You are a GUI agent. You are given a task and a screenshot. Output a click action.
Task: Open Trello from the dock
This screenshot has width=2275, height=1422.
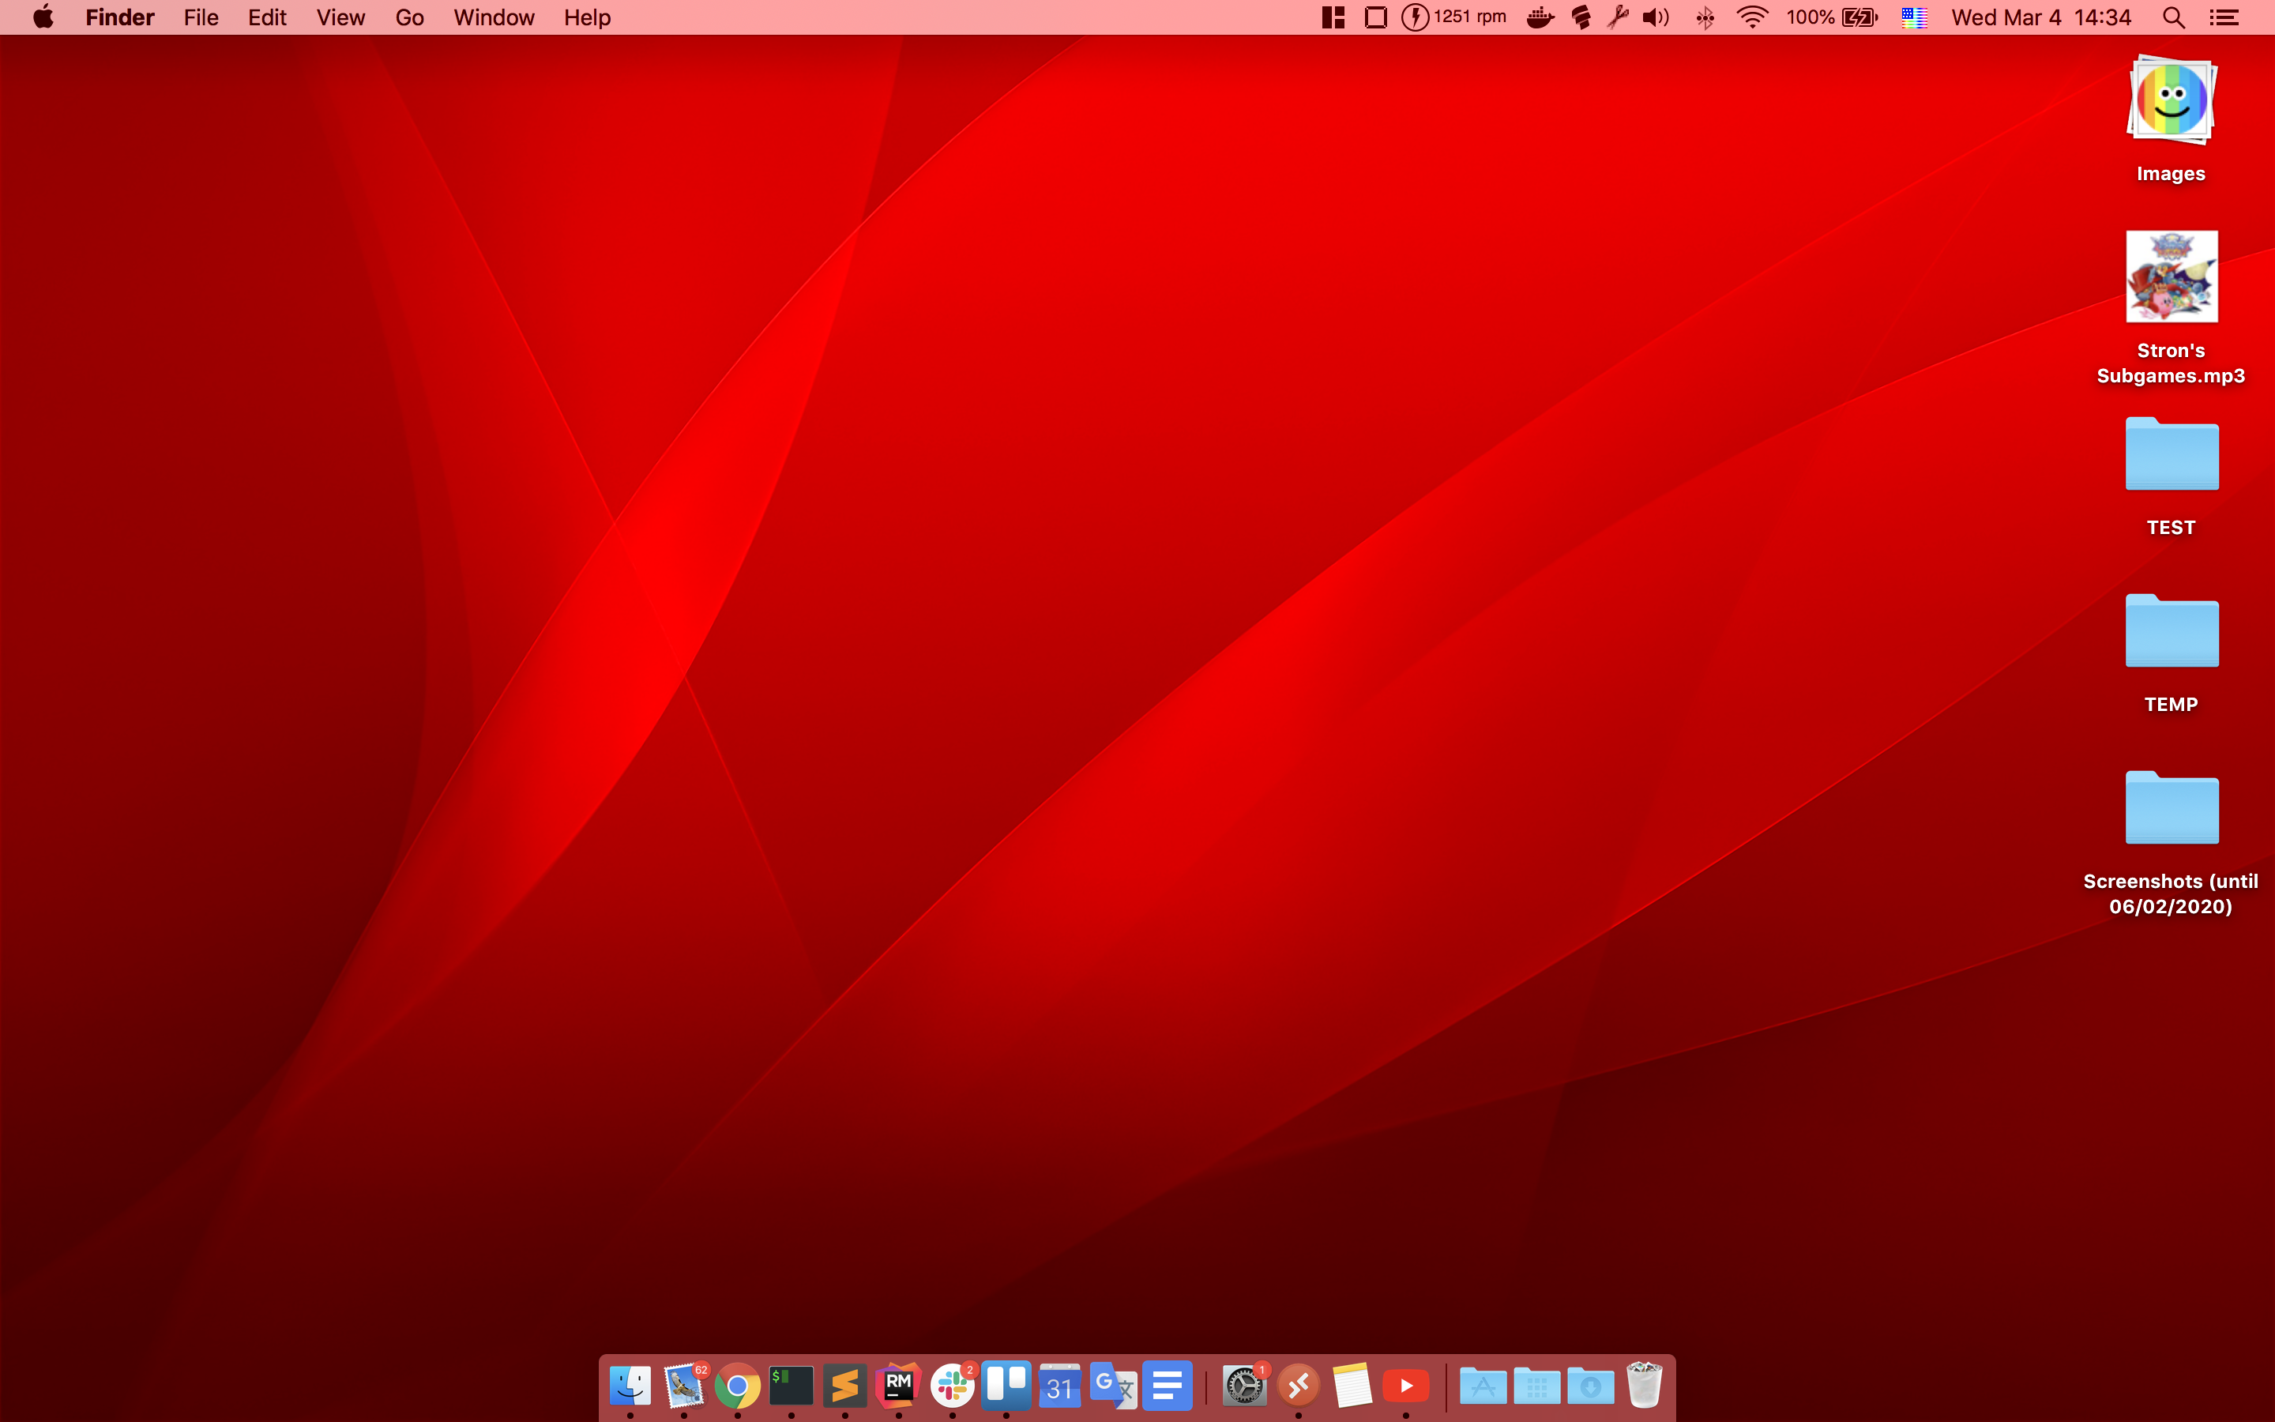click(x=1005, y=1386)
